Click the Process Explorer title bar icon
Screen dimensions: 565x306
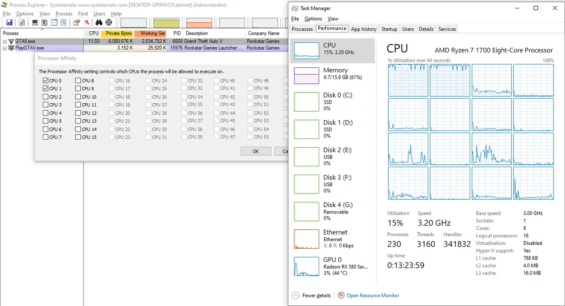point(5,5)
